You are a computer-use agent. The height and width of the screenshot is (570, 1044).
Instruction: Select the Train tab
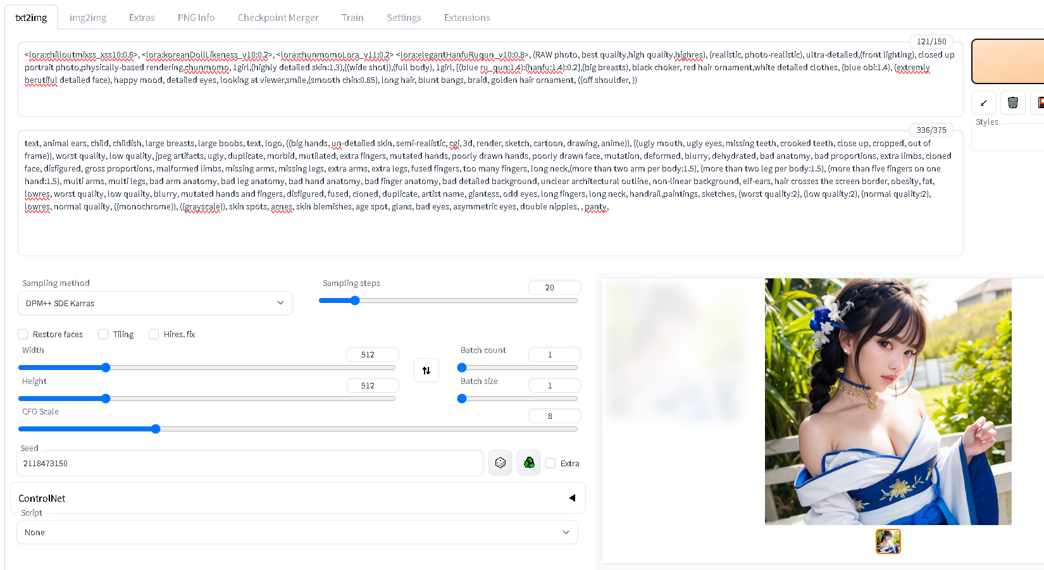(352, 18)
